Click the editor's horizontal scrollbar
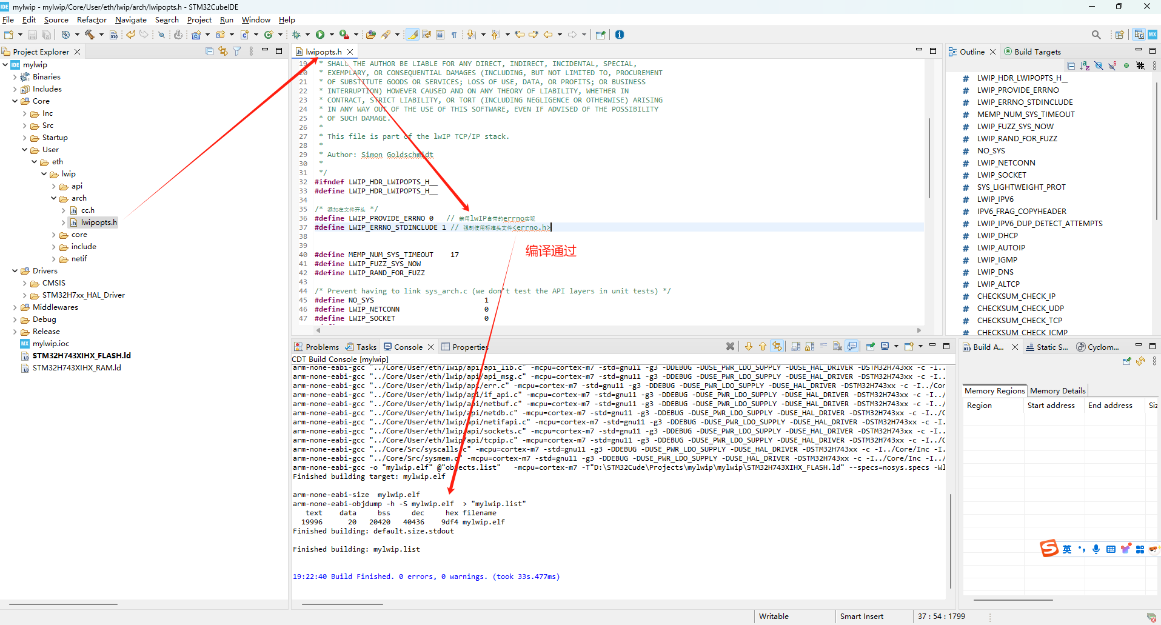 pyautogui.click(x=606, y=330)
